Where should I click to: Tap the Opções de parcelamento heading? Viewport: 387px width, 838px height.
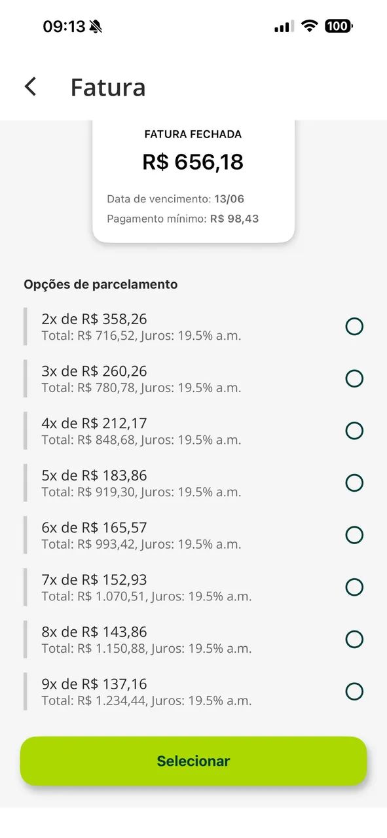(101, 284)
